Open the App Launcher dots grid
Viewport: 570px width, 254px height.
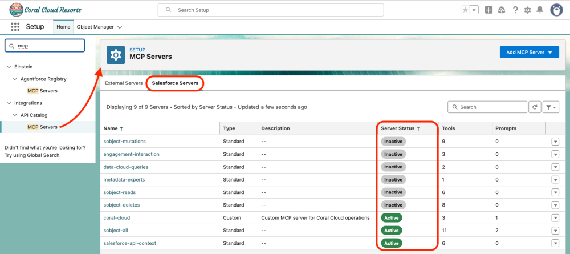click(15, 27)
